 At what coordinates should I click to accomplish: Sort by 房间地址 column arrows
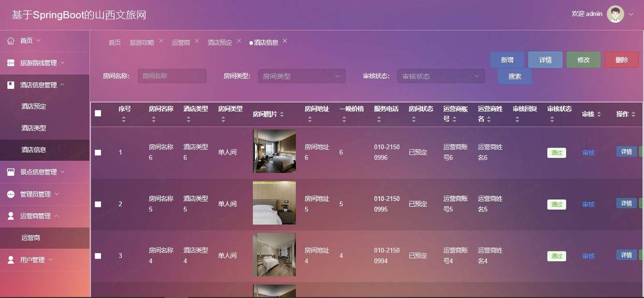310,119
